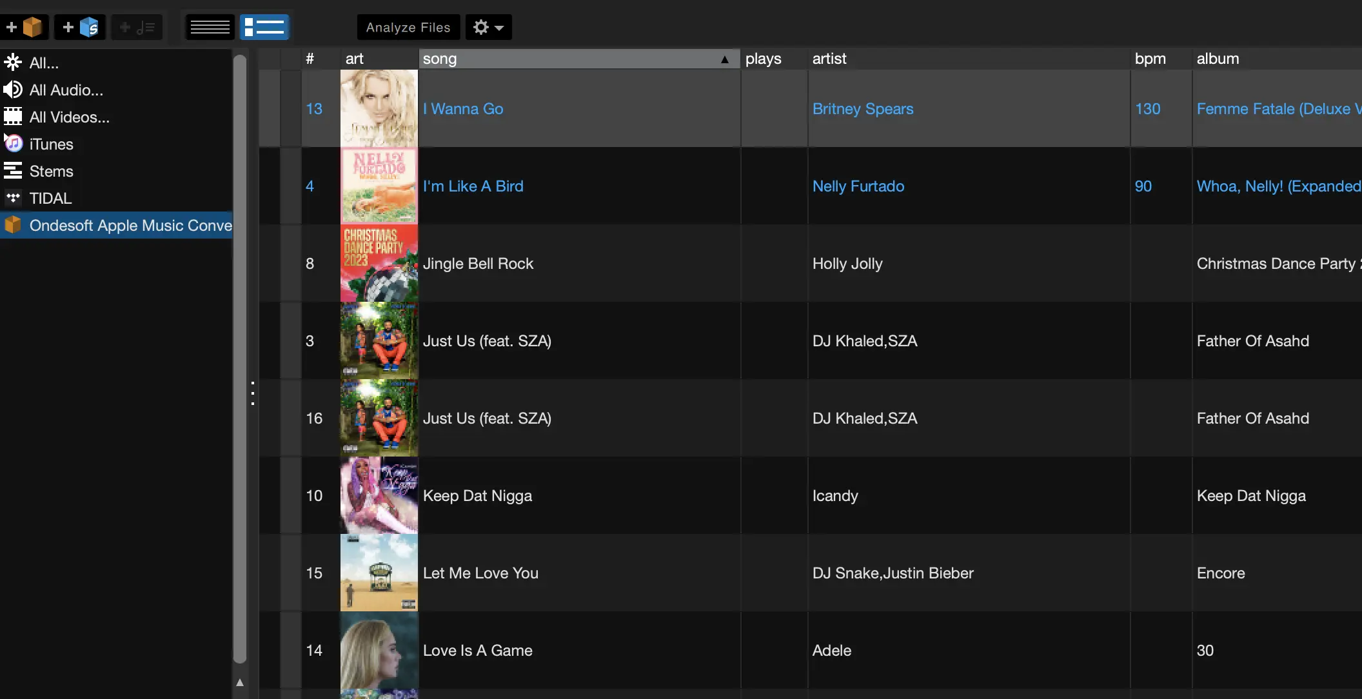This screenshot has width=1362, height=699.
Task: Click the iTunes sidebar icon
Action: pyautogui.click(x=12, y=144)
